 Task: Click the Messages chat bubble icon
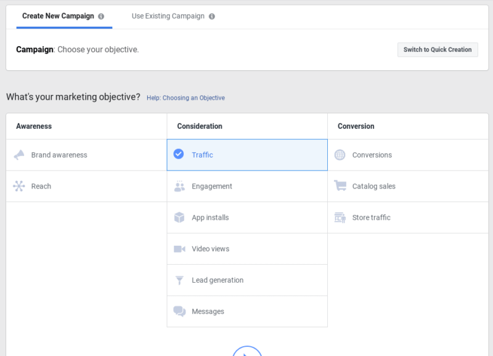tap(179, 312)
